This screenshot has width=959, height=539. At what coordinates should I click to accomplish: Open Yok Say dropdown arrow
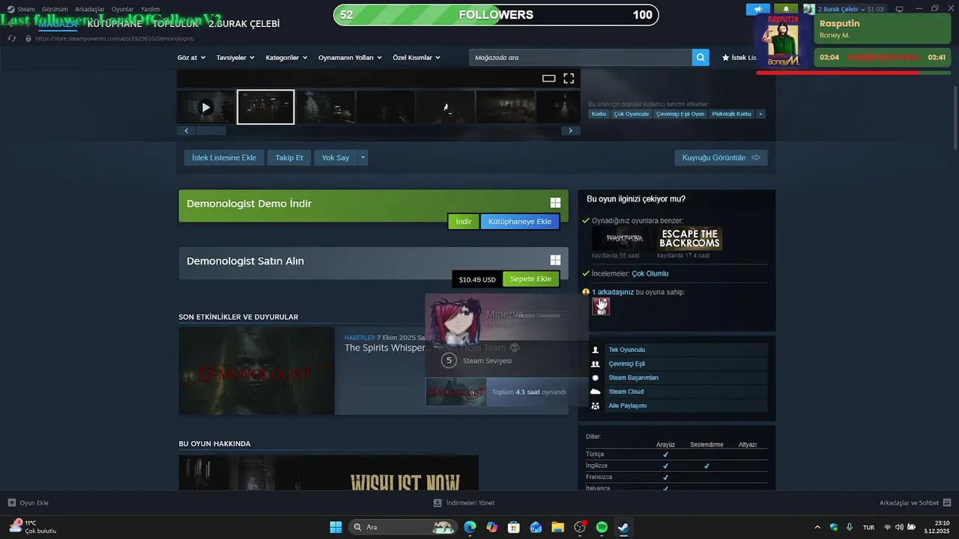click(363, 157)
